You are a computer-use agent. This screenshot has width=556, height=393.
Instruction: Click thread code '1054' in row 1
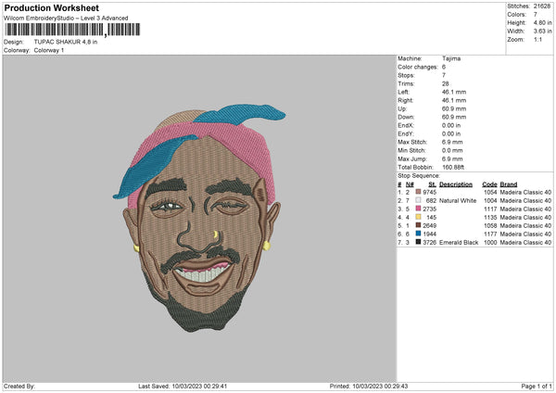(490, 192)
